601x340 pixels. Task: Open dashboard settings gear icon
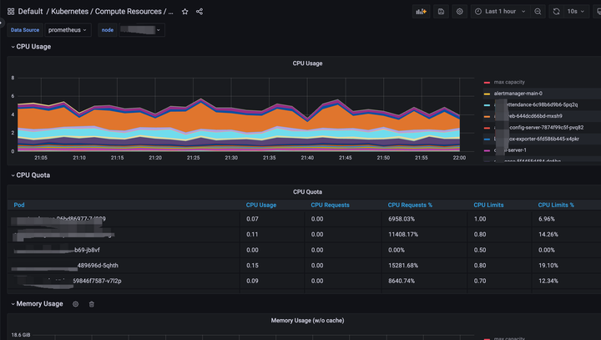[x=460, y=12]
